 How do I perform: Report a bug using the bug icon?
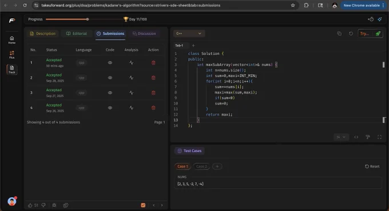[54, 205]
